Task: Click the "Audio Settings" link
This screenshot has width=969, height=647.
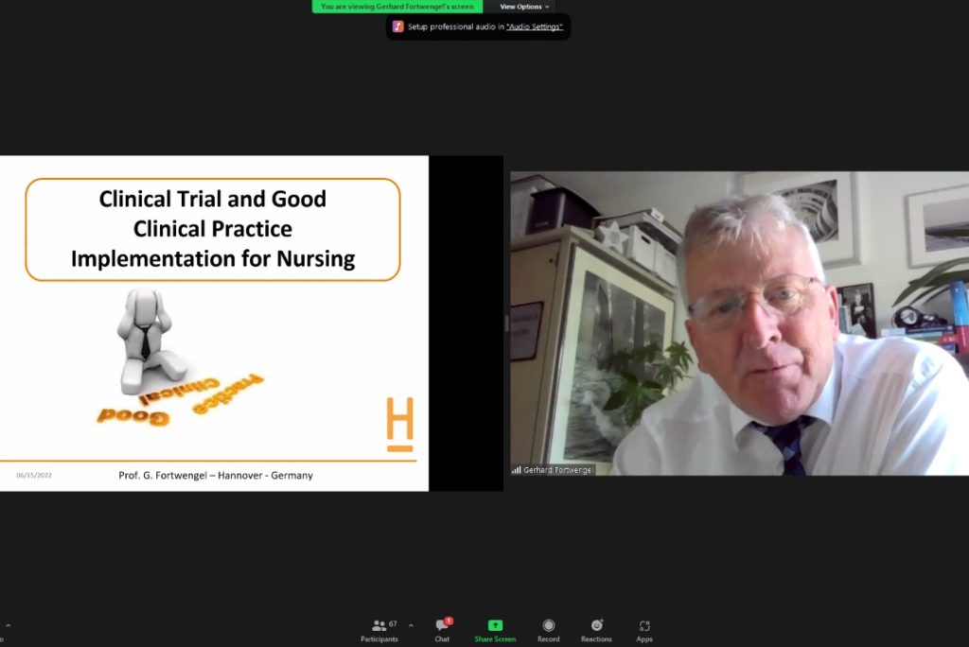Action: [535, 26]
